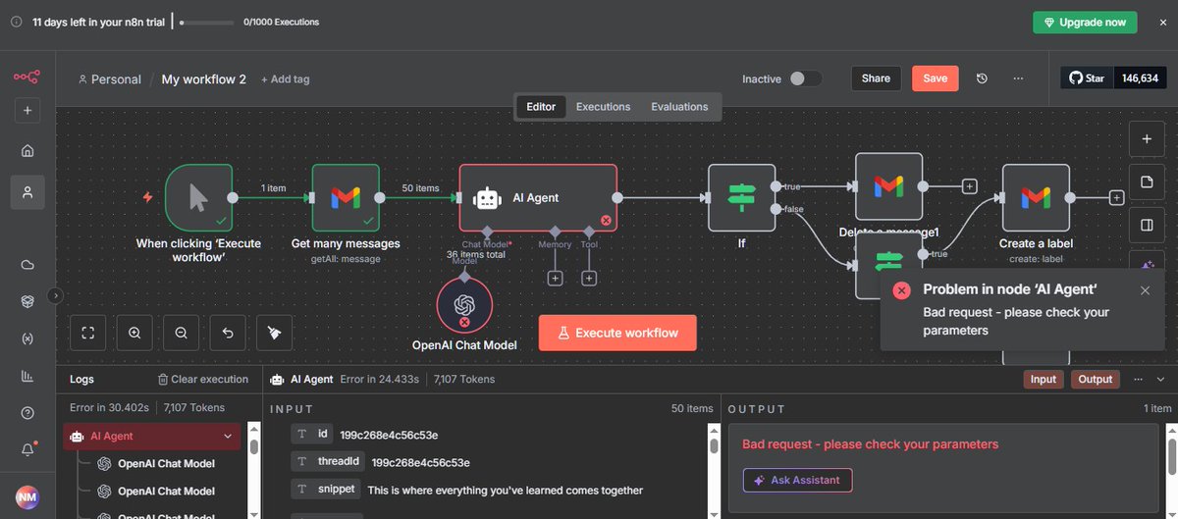Open the three-dot workflow options menu
1178x519 pixels.
coord(1018,78)
